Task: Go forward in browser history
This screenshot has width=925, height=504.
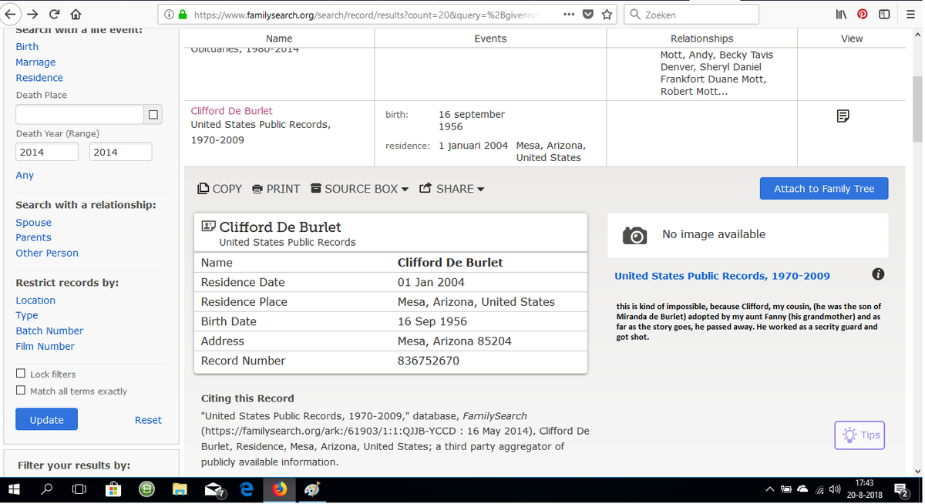Action: (32, 14)
